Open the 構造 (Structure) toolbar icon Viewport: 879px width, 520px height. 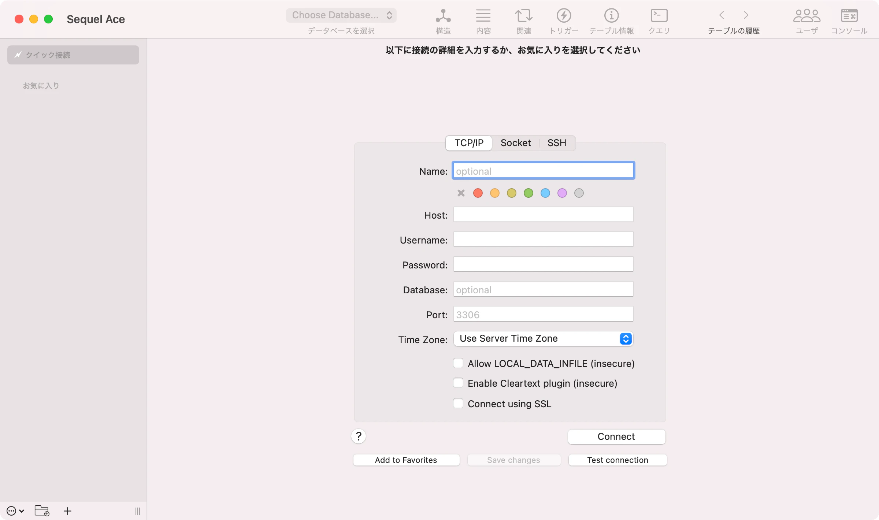click(443, 16)
